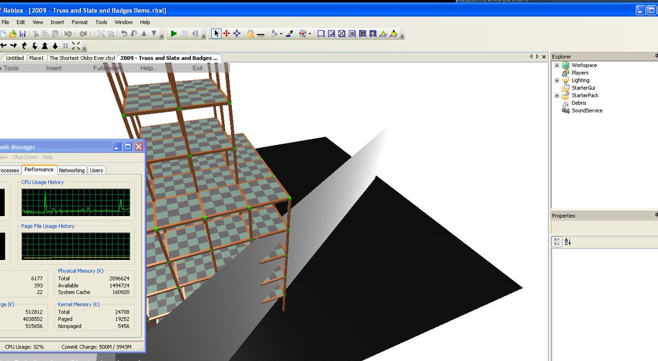Click the Ungroup selection icon
Image resolution: width=658 pixels, height=361 pixels.
pos(110,33)
